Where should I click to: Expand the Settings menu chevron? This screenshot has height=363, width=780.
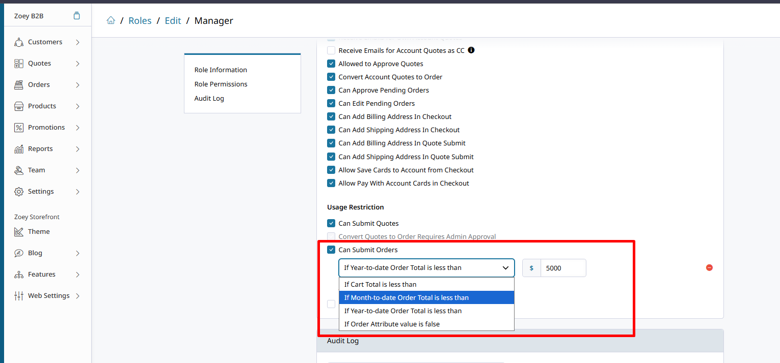click(77, 192)
